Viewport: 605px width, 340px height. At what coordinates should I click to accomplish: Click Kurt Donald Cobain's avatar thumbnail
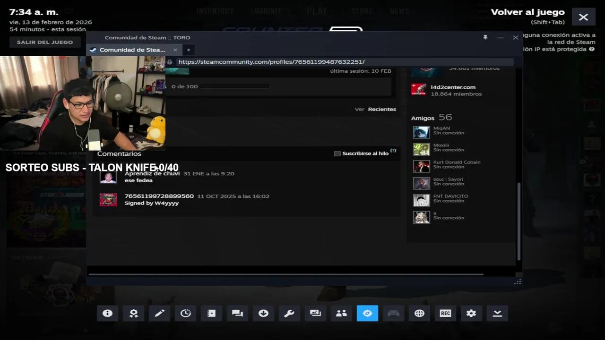point(421,166)
